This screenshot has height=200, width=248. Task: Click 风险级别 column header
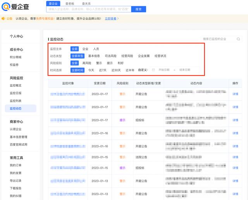pyautogui.click(x=122, y=83)
